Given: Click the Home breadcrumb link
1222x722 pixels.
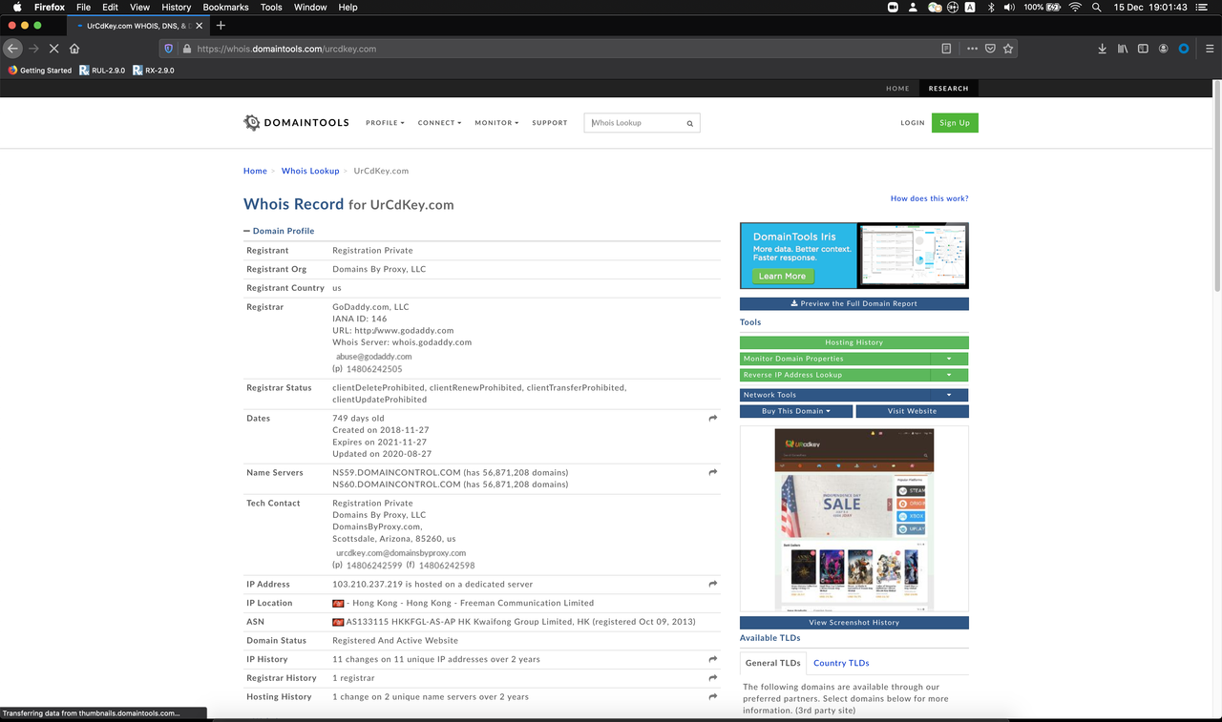Looking at the screenshot, I should point(255,171).
